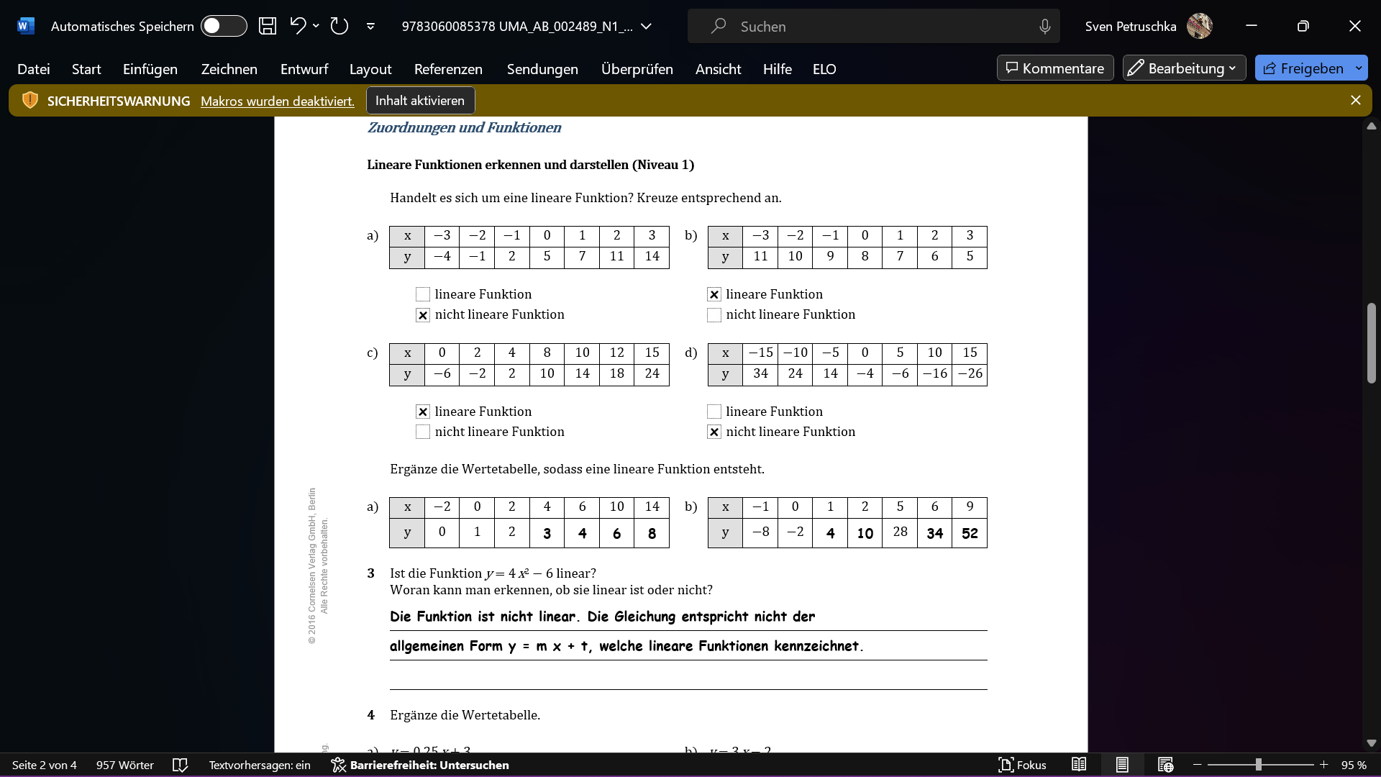This screenshot has width=1381, height=777.
Task: Click into the Suchen search field
Action: [x=874, y=27]
